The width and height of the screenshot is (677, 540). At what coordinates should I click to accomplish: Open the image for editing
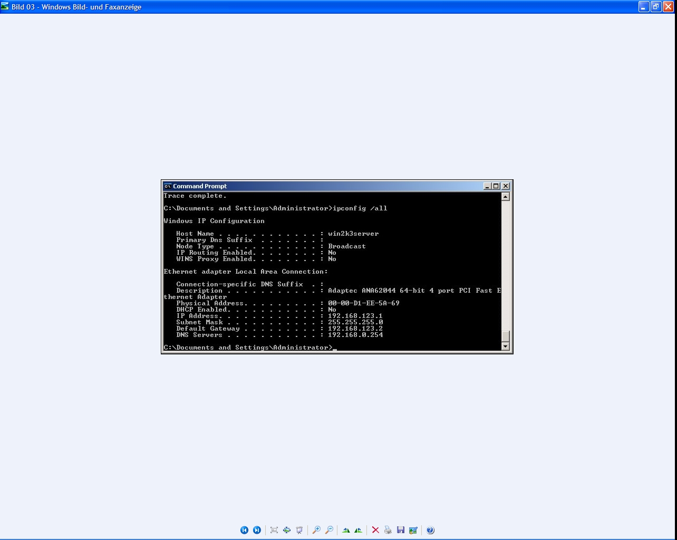(413, 530)
